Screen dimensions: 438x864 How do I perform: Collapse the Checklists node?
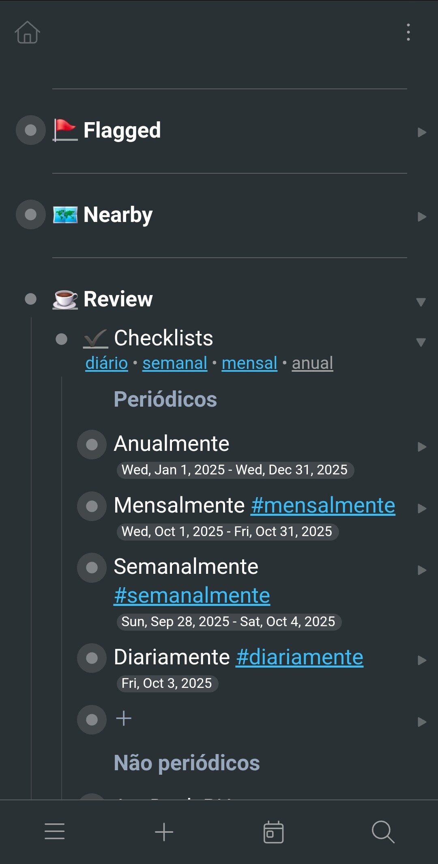[x=421, y=342]
